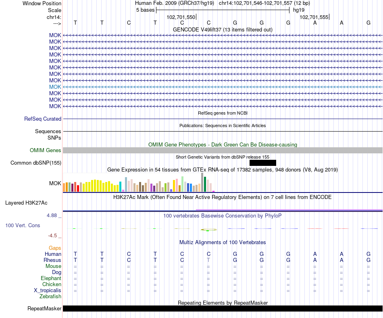Viewport: 383px width, 318px height.
Task: Open the RefSeq Curated track label
Action: pos(42,119)
